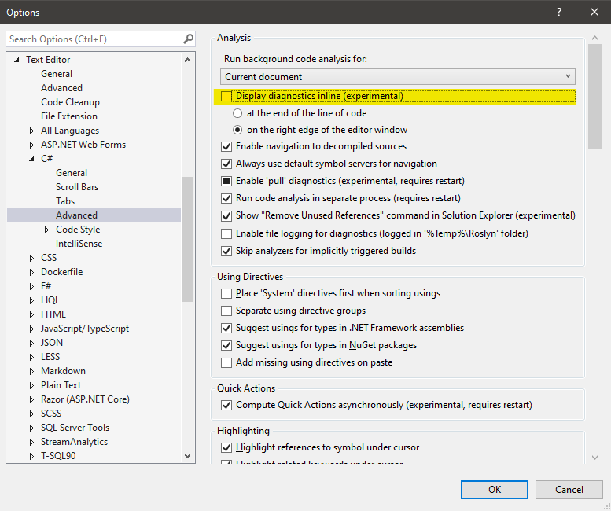Expand the Razor (ASP.NET Core) node
This screenshot has width=611, height=511.
[x=31, y=399]
